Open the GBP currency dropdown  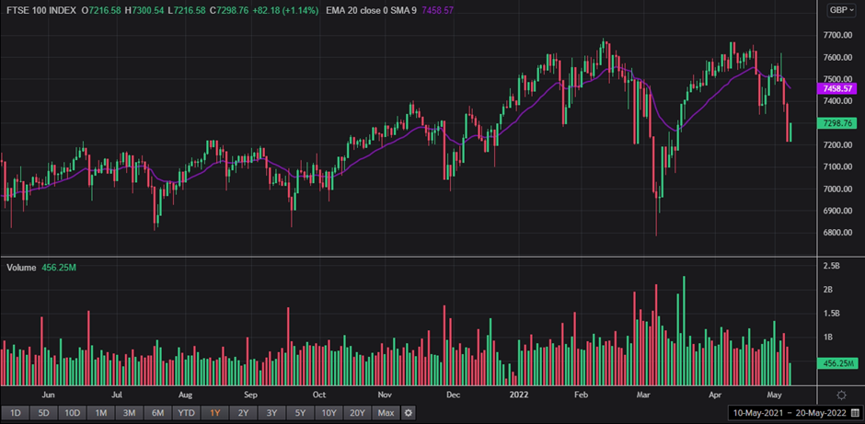pos(841,10)
